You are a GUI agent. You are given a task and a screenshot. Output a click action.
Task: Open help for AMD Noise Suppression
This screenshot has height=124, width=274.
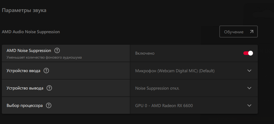pyautogui.click(x=57, y=51)
